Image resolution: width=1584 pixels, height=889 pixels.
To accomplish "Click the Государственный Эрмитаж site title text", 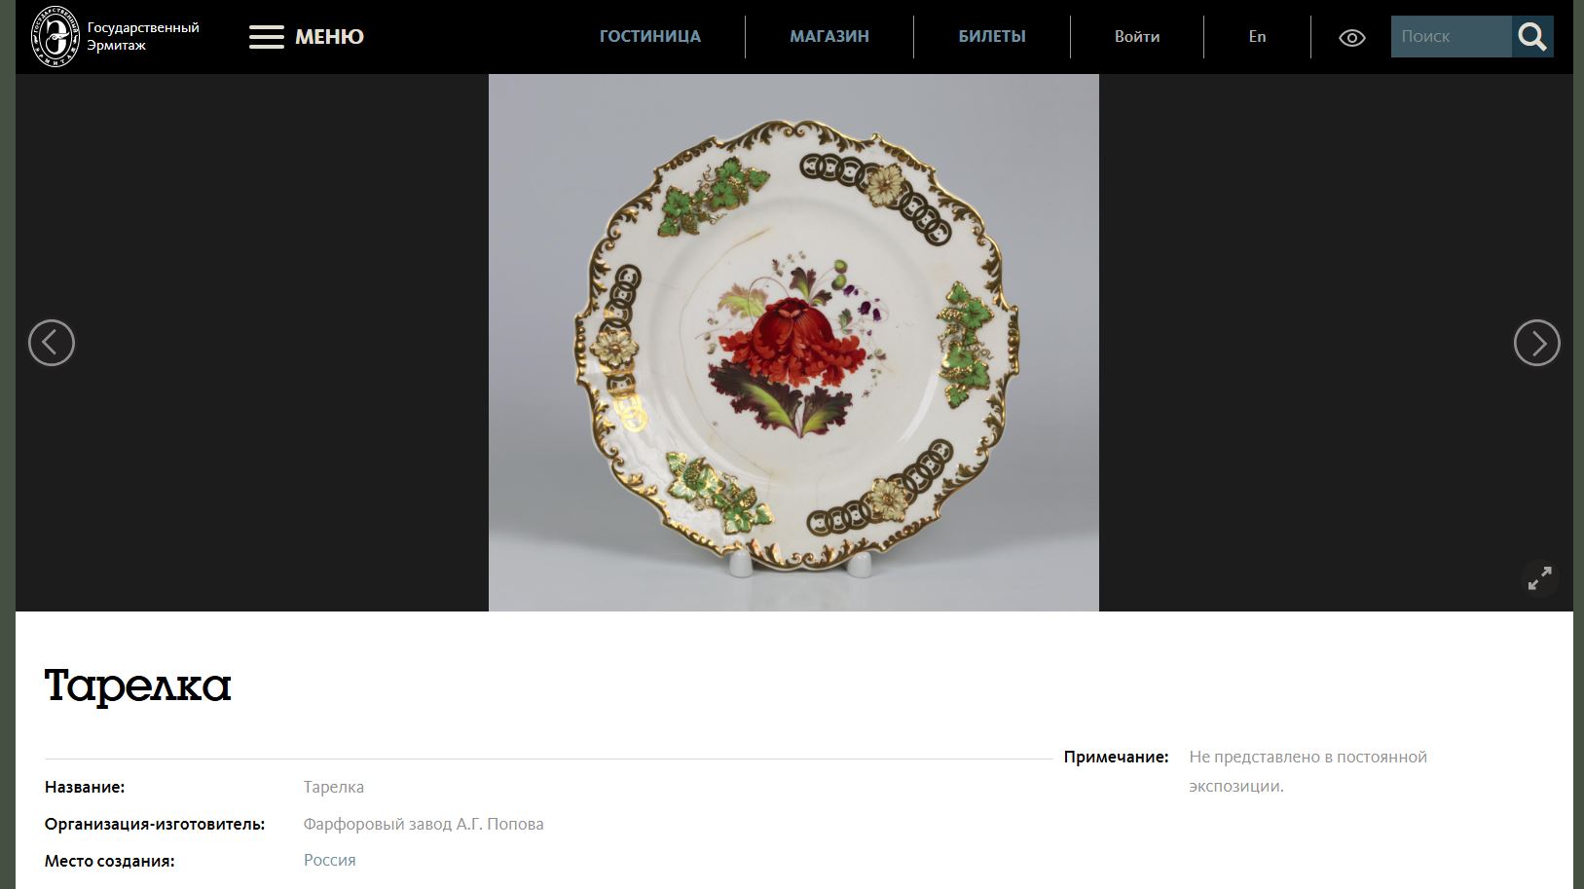I will pos(143,36).
